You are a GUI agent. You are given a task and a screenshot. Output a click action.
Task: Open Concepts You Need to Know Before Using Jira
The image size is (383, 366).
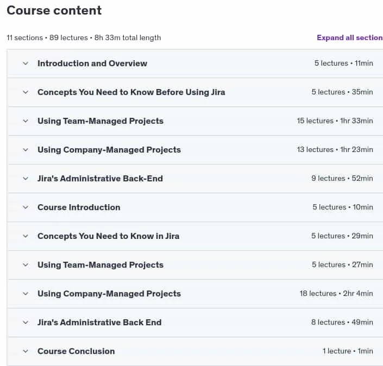coord(131,92)
